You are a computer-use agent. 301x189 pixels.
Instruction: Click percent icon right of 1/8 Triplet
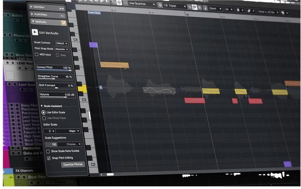[190, 7]
